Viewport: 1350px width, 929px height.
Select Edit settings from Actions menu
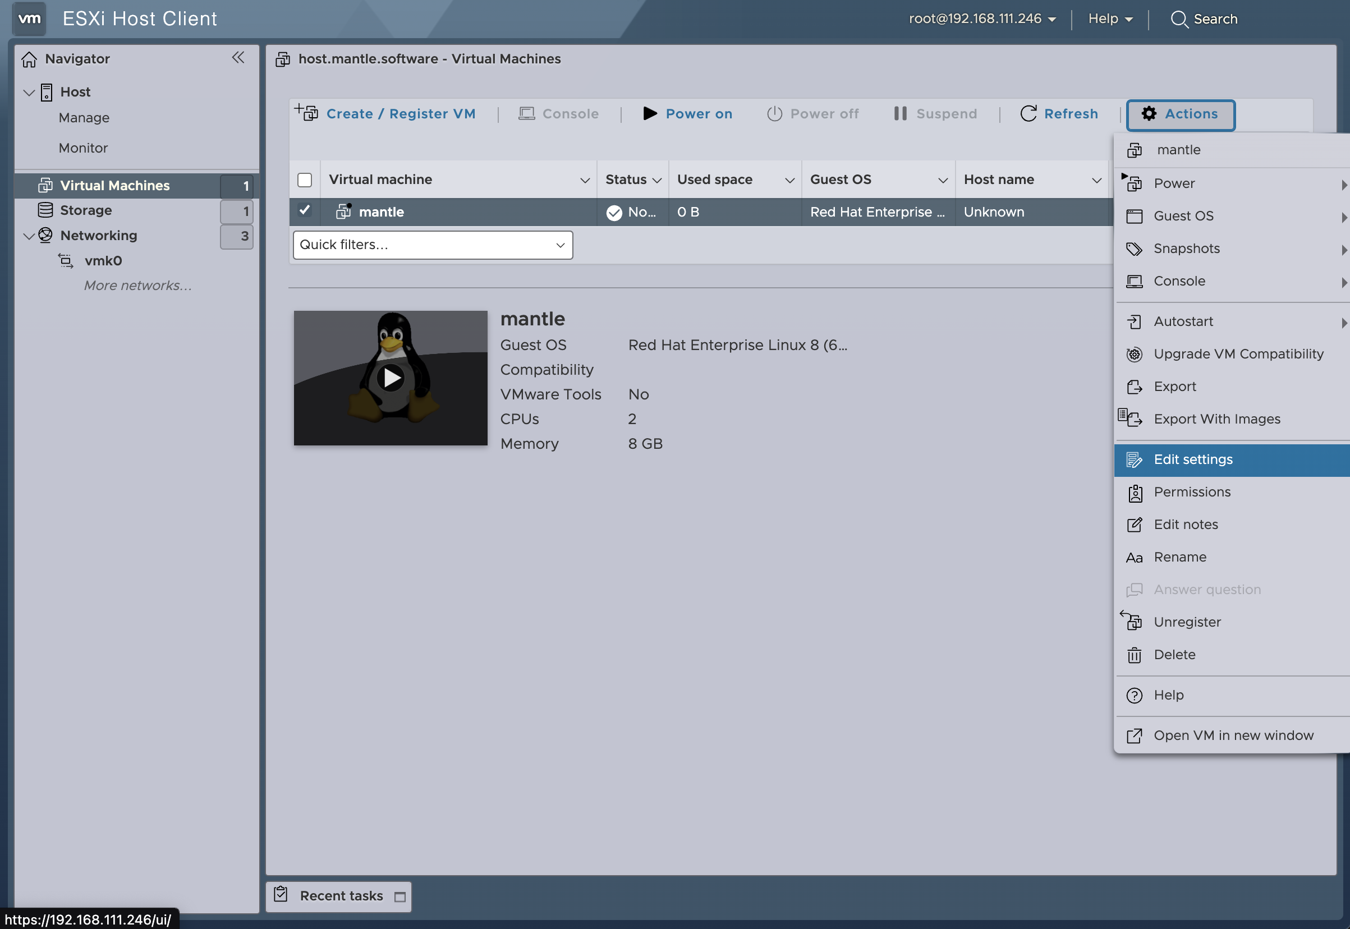(1193, 460)
